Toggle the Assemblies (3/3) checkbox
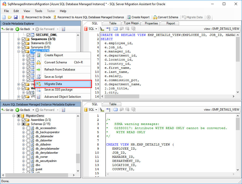242x184 pixels. (23, 120)
